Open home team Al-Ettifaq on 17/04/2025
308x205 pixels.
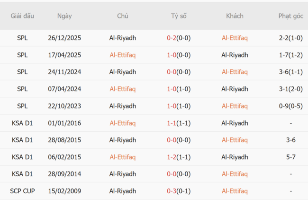click(x=123, y=55)
